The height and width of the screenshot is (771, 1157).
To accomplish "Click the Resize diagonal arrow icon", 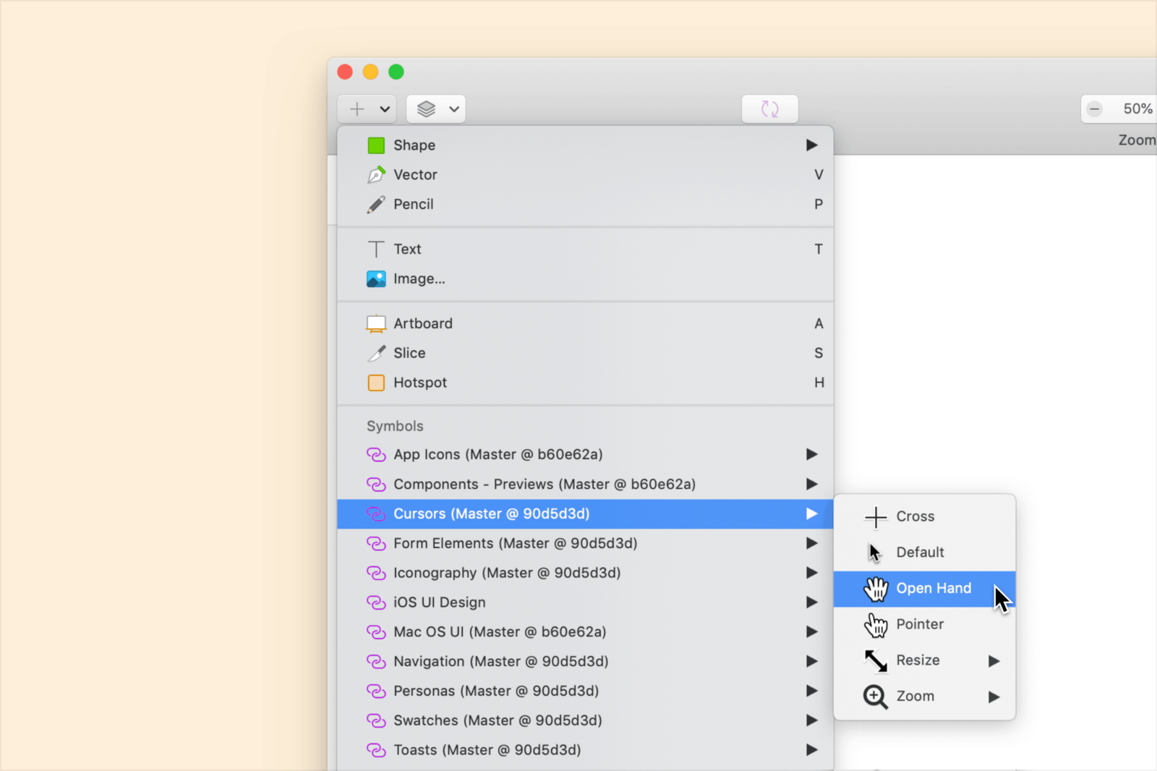I will tap(876, 660).
